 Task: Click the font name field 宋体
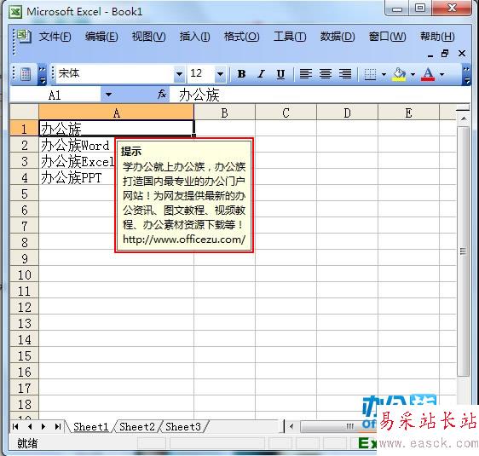tap(114, 73)
